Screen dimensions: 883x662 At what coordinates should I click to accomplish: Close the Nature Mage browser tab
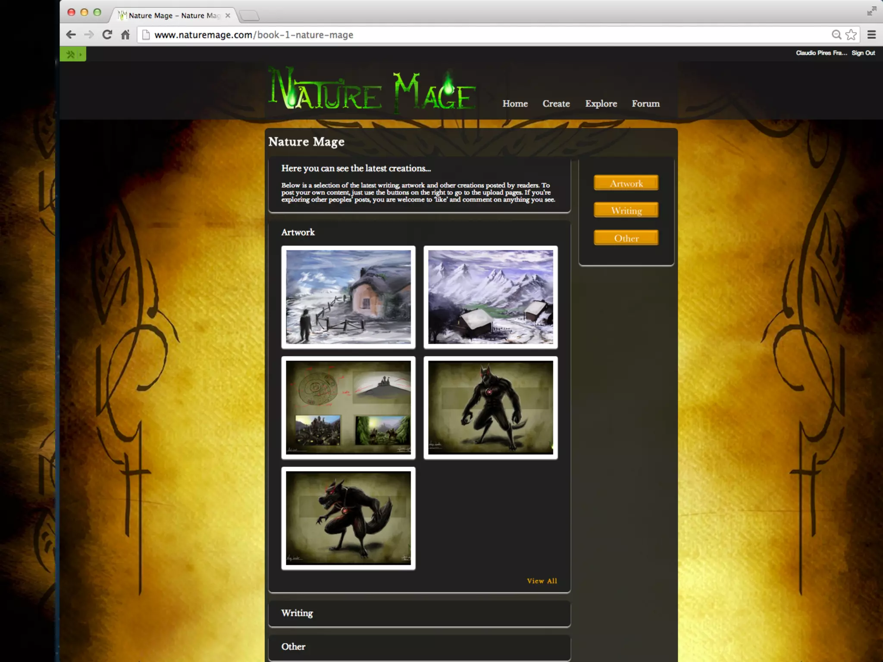tap(228, 16)
